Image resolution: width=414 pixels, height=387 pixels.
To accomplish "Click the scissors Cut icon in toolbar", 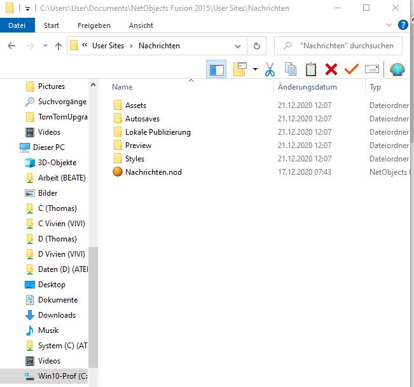I will click(x=270, y=69).
